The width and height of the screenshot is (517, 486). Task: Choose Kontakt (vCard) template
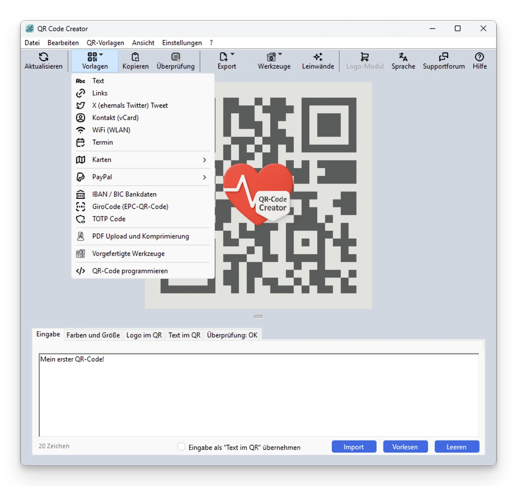(x=143, y=118)
